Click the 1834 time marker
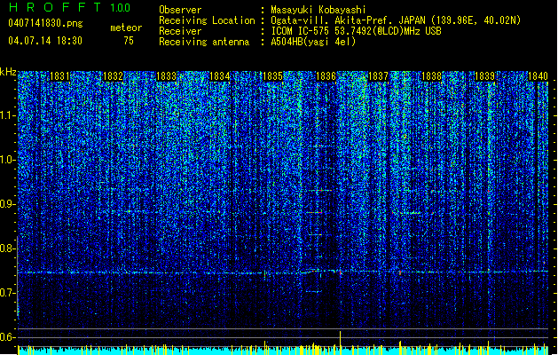 (x=220, y=76)
